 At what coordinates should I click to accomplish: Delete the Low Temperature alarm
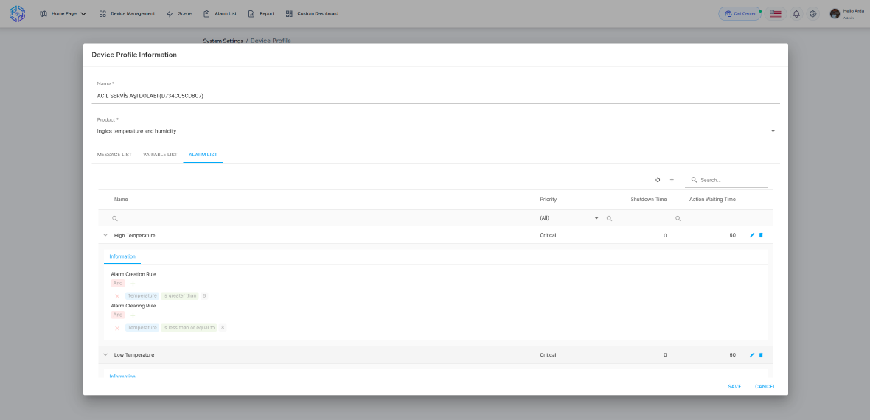pyautogui.click(x=761, y=355)
